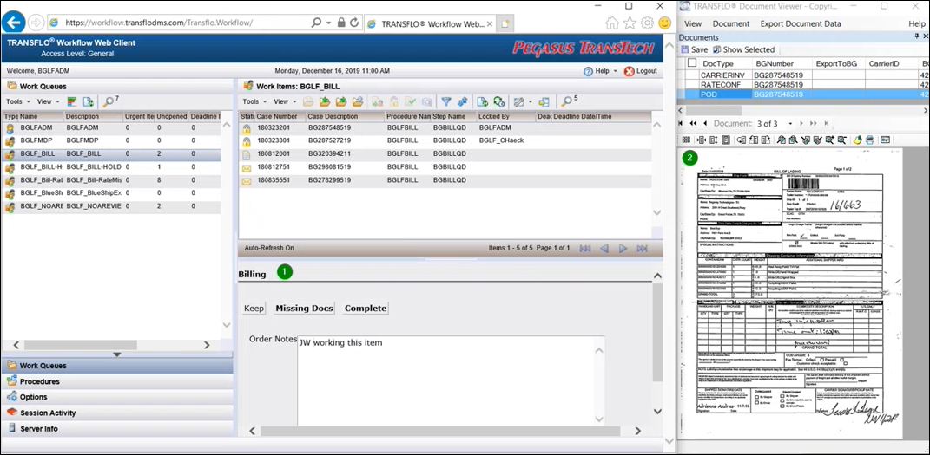The height and width of the screenshot is (455, 930).
Task: Click the magnifier search icon in Work Queues toolbar
Action: pyautogui.click(x=109, y=101)
